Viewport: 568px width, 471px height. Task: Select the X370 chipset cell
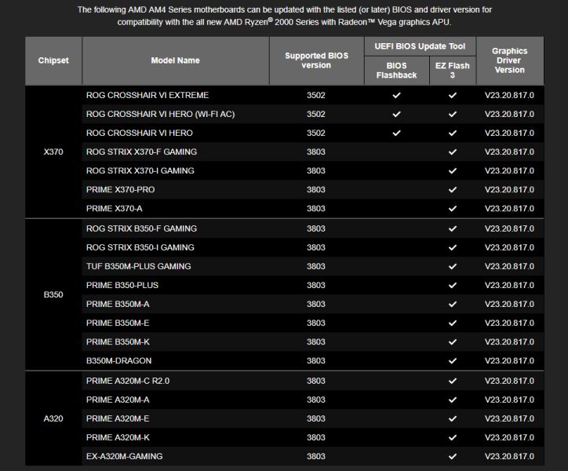coord(53,152)
